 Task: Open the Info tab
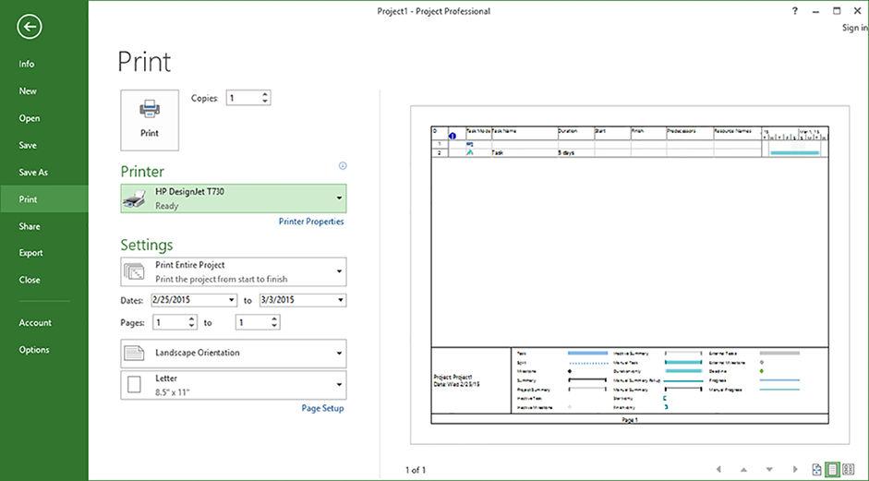point(27,64)
